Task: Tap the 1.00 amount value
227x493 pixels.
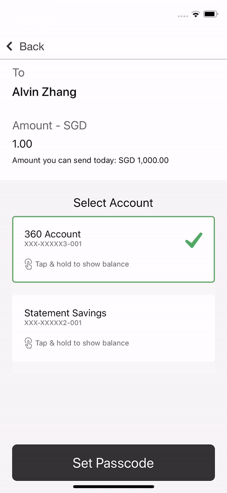Action: pos(22,144)
